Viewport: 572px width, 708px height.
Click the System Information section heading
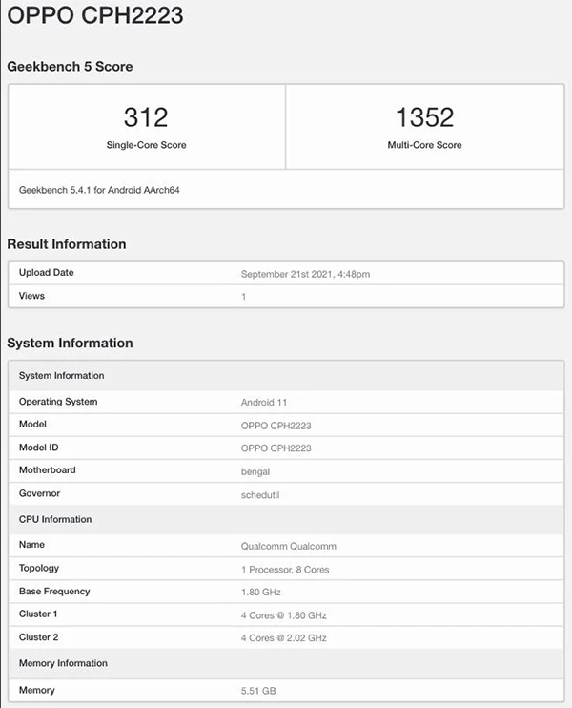click(x=70, y=344)
